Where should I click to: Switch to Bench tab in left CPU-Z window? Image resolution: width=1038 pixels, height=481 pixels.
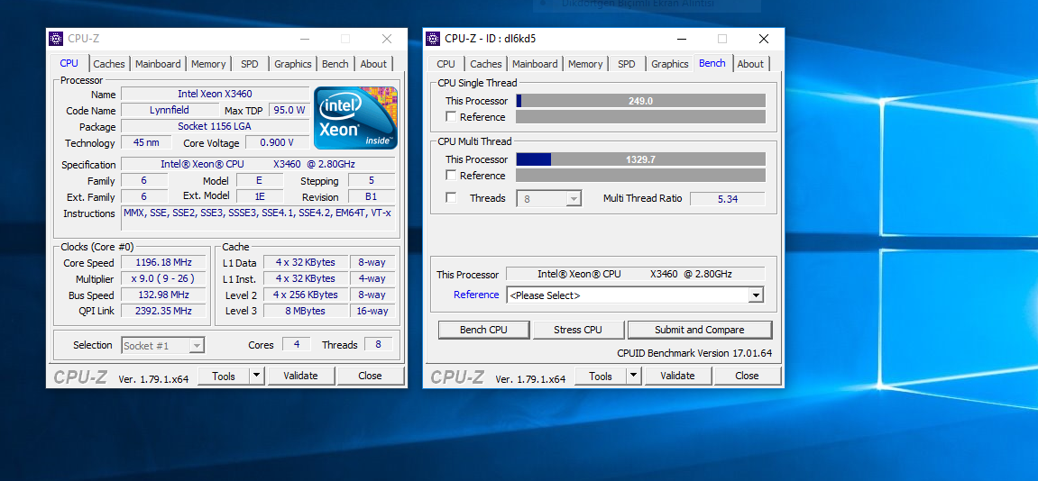click(335, 64)
